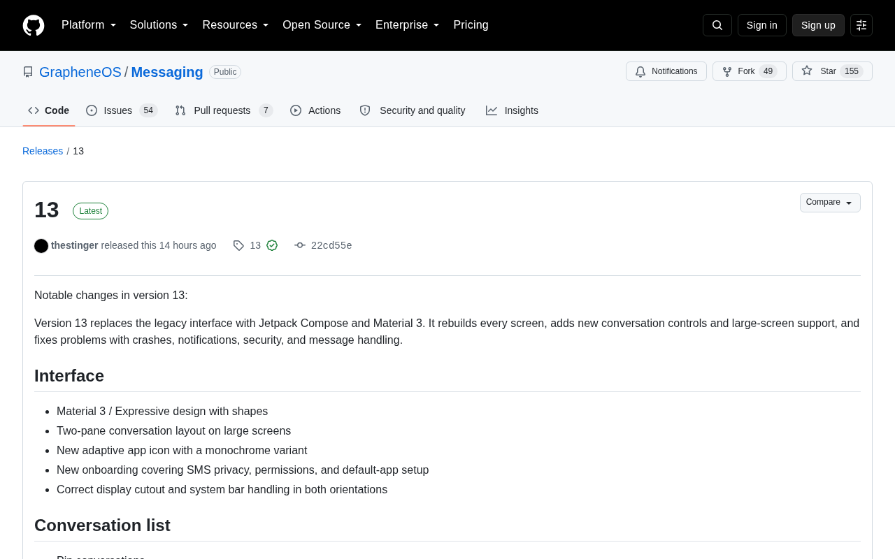895x559 pixels.
Task: Open thestinger's profile link
Action: tap(75, 245)
